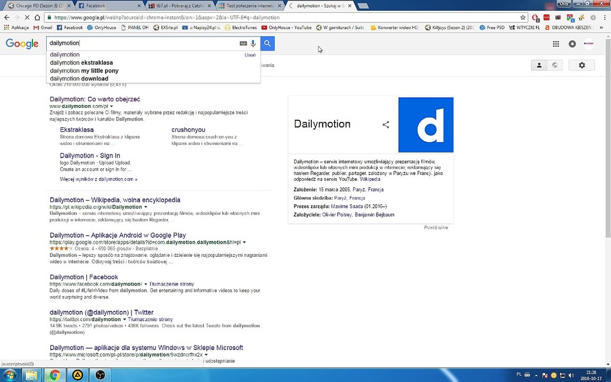Open the Dailymotion – Wikipedia, wolna encyklopedia link
The width and height of the screenshot is (611, 382).
[x=115, y=200]
